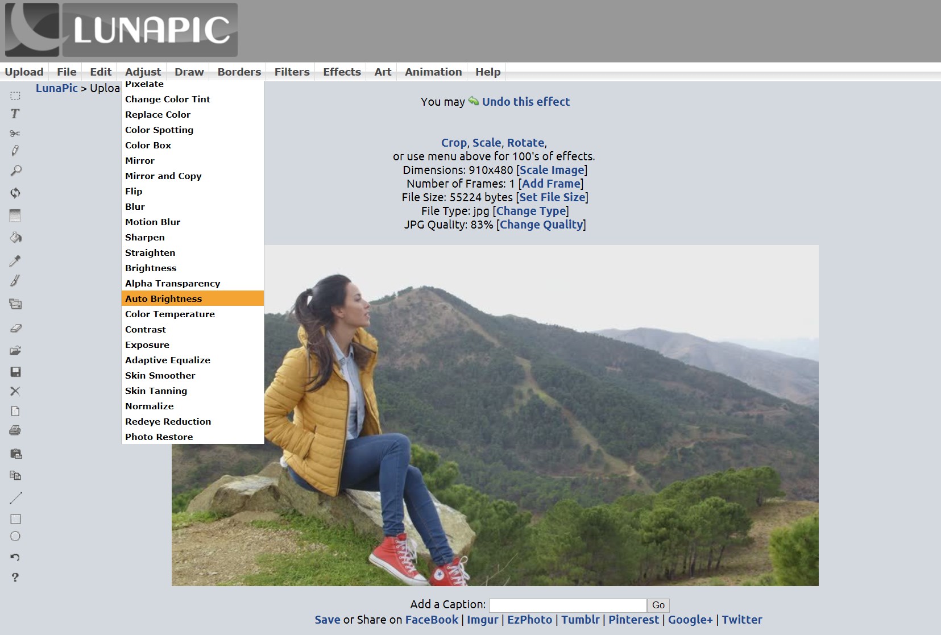Open the Scale Image link
This screenshot has width=941, height=635.
(x=552, y=170)
